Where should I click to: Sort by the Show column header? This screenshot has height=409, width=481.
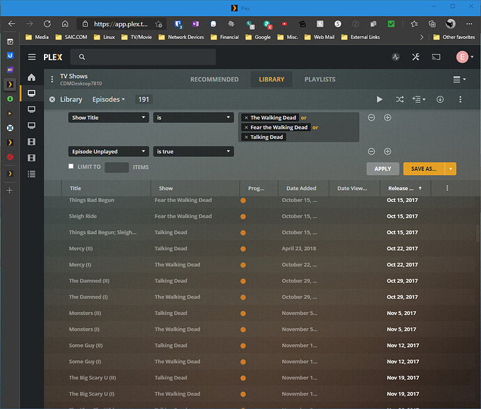(166, 188)
